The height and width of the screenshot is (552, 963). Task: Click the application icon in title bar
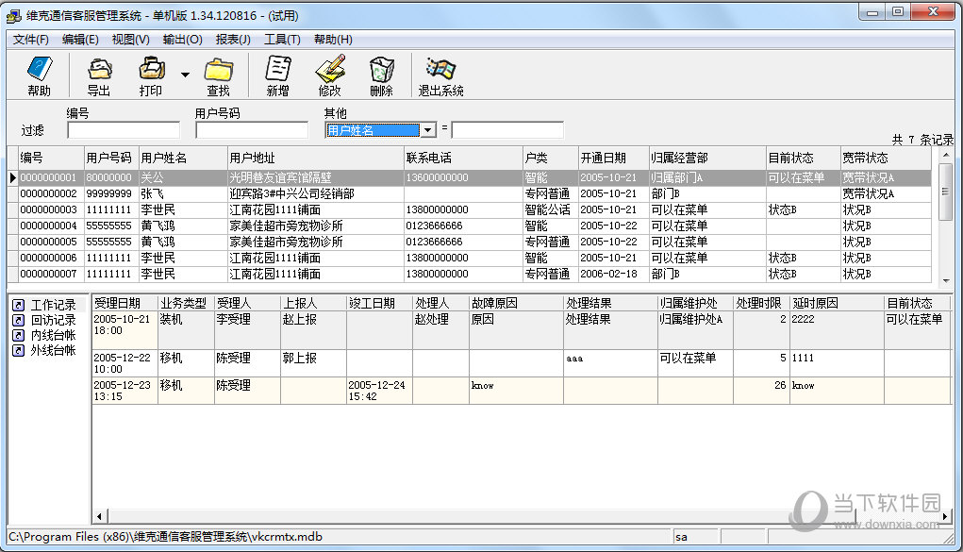tap(13, 15)
